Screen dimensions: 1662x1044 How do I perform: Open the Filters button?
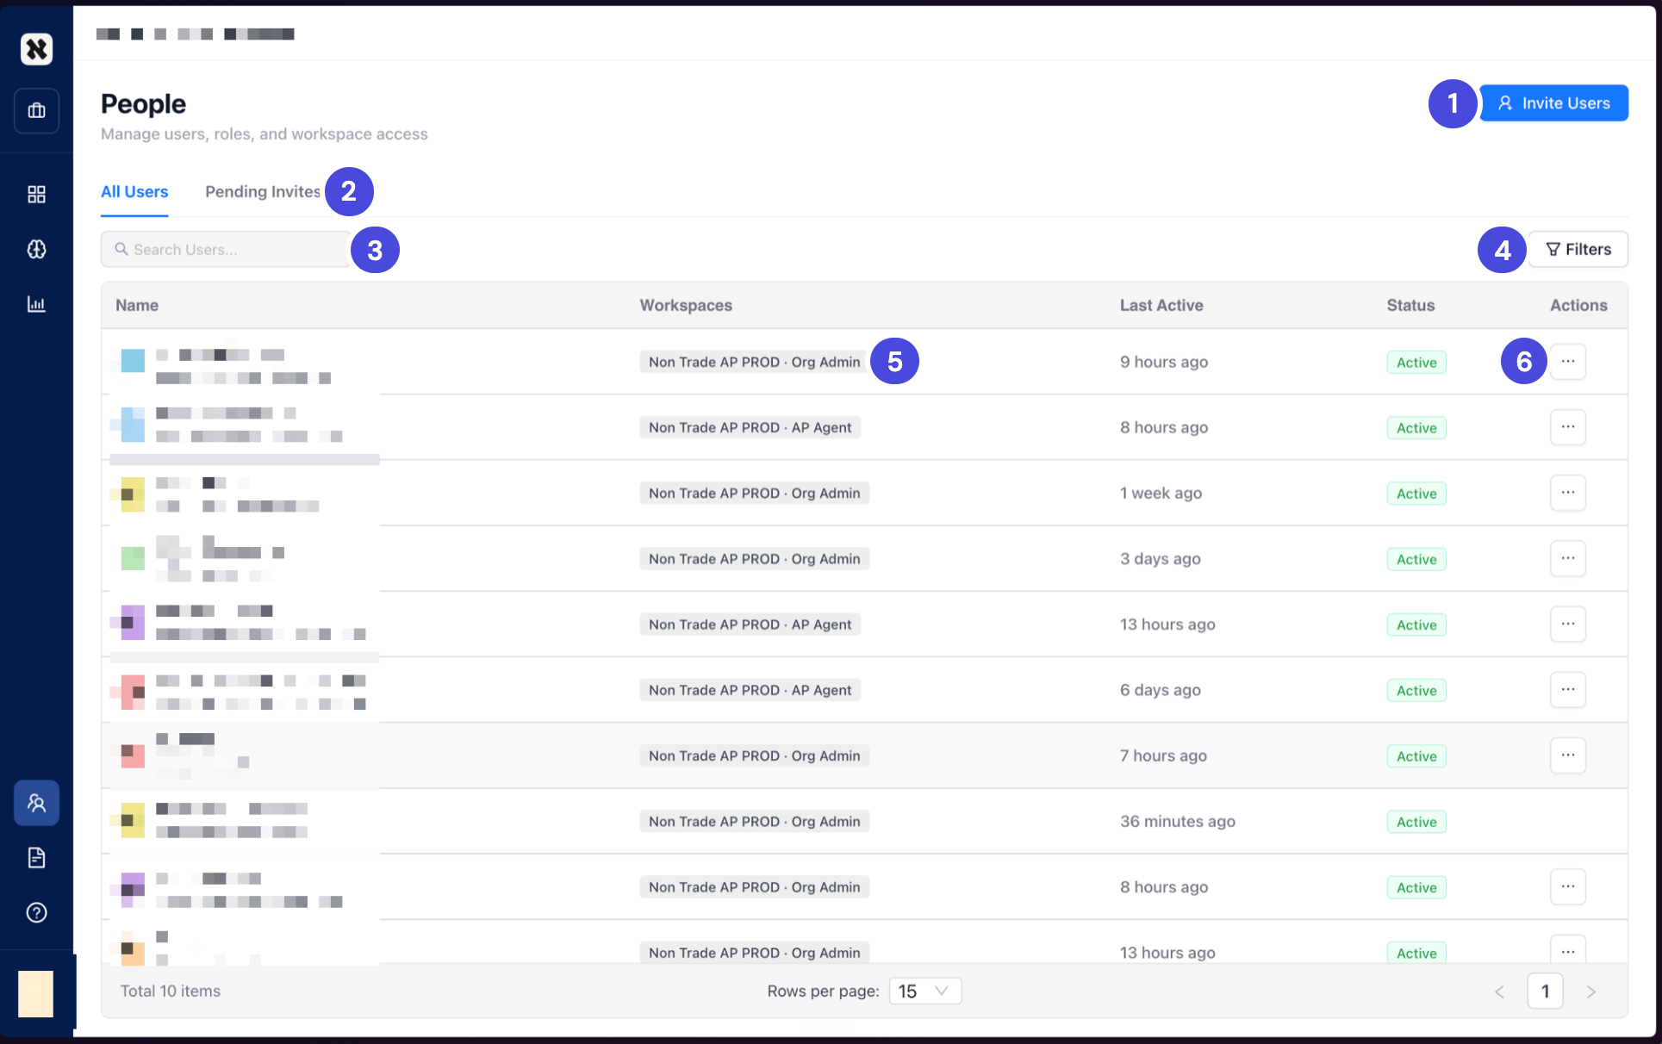1578,249
